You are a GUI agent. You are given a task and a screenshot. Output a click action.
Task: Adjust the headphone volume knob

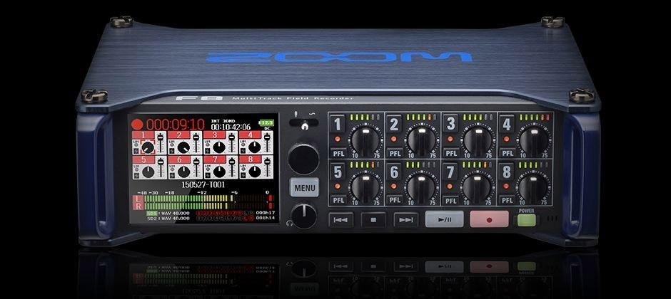304,216
